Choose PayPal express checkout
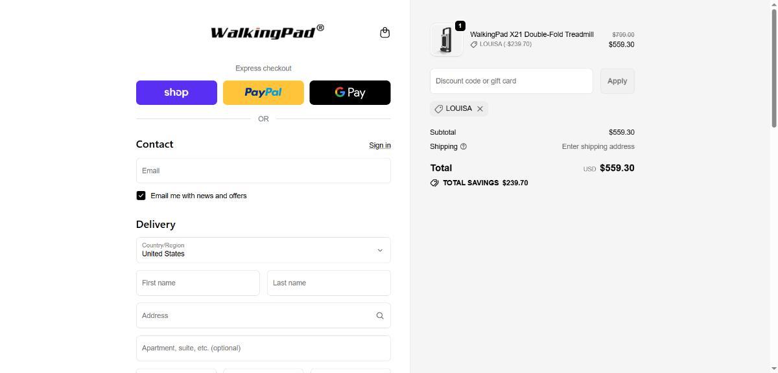The width and height of the screenshot is (778, 373). [263, 93]
